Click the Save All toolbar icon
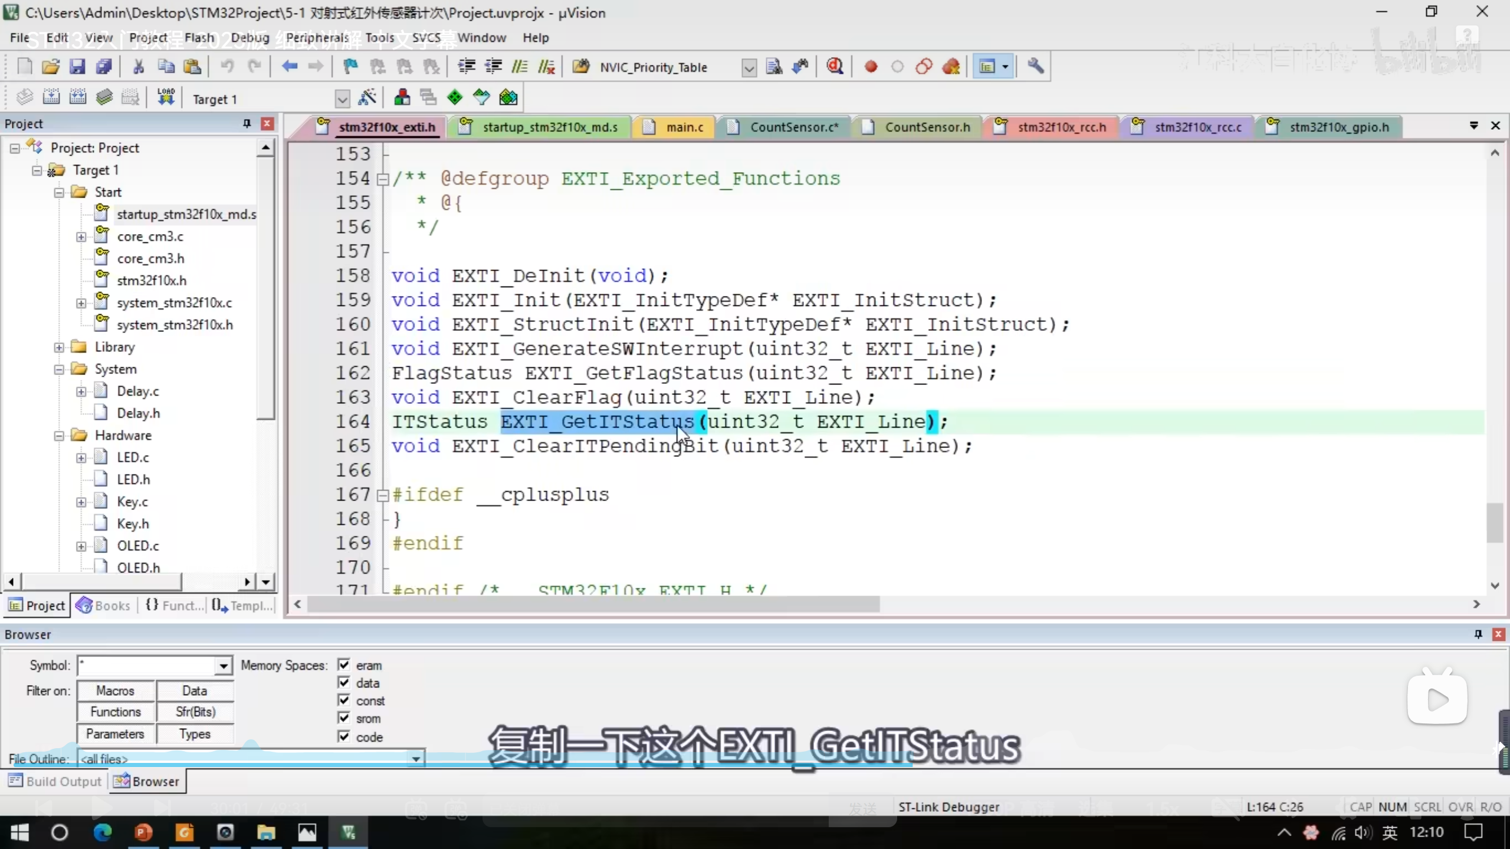Image resolution: width=1510 pixels, height=849 pixels. pos(104,67)
